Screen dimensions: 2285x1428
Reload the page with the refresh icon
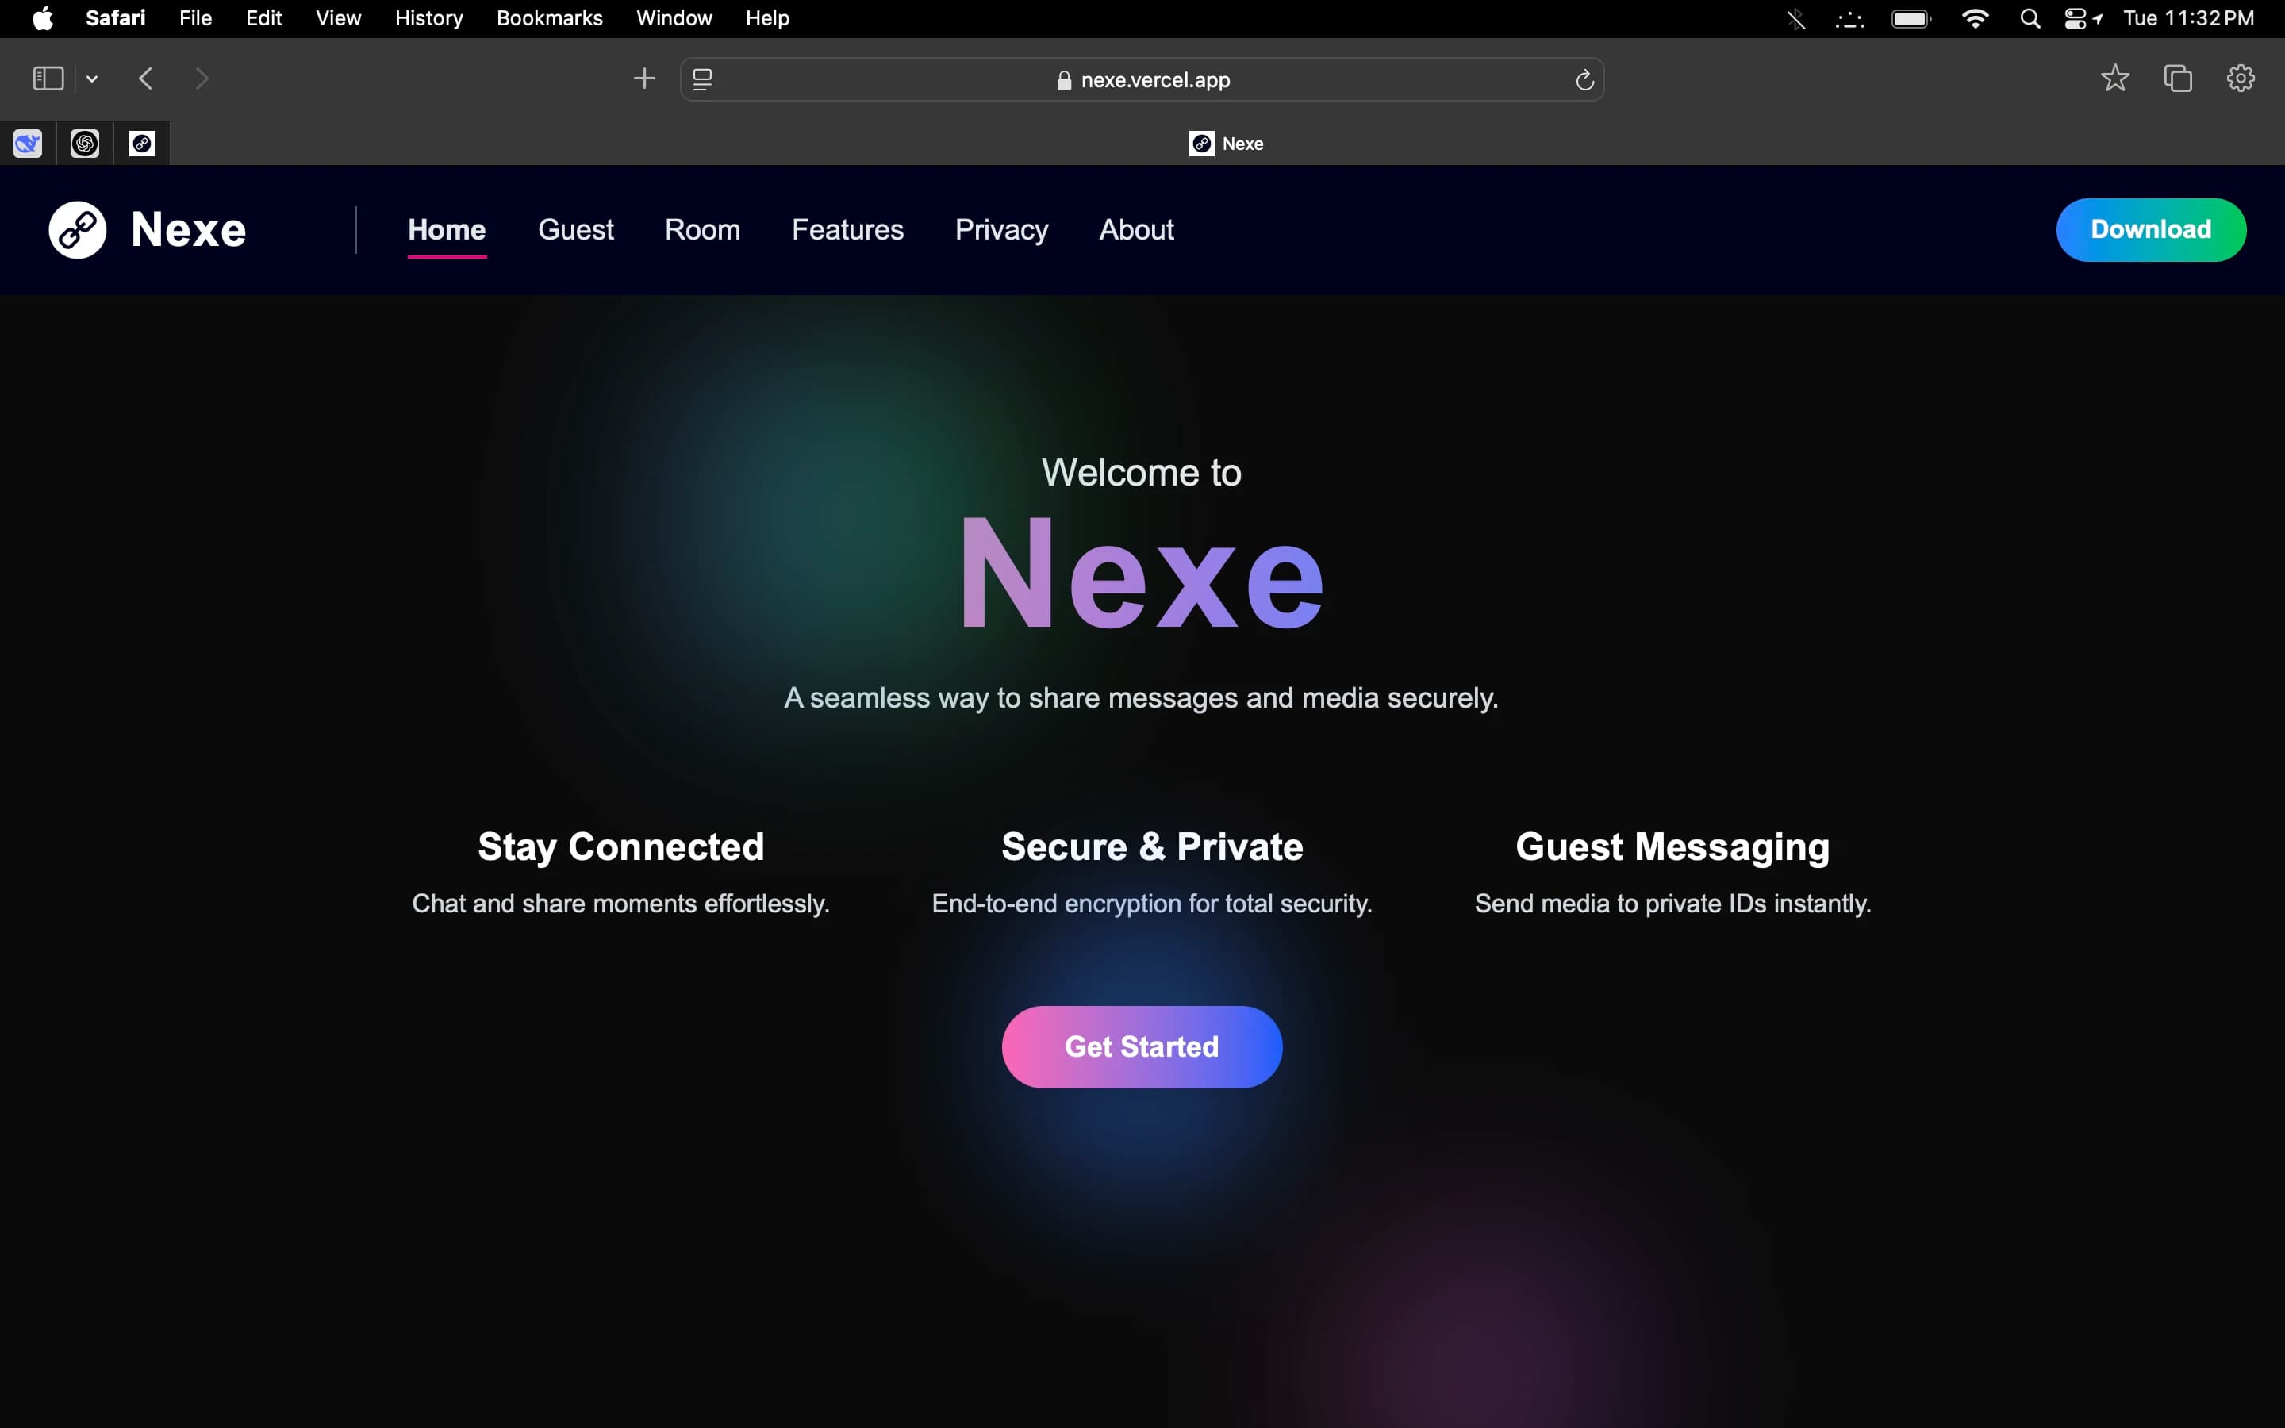(1584, 80)
